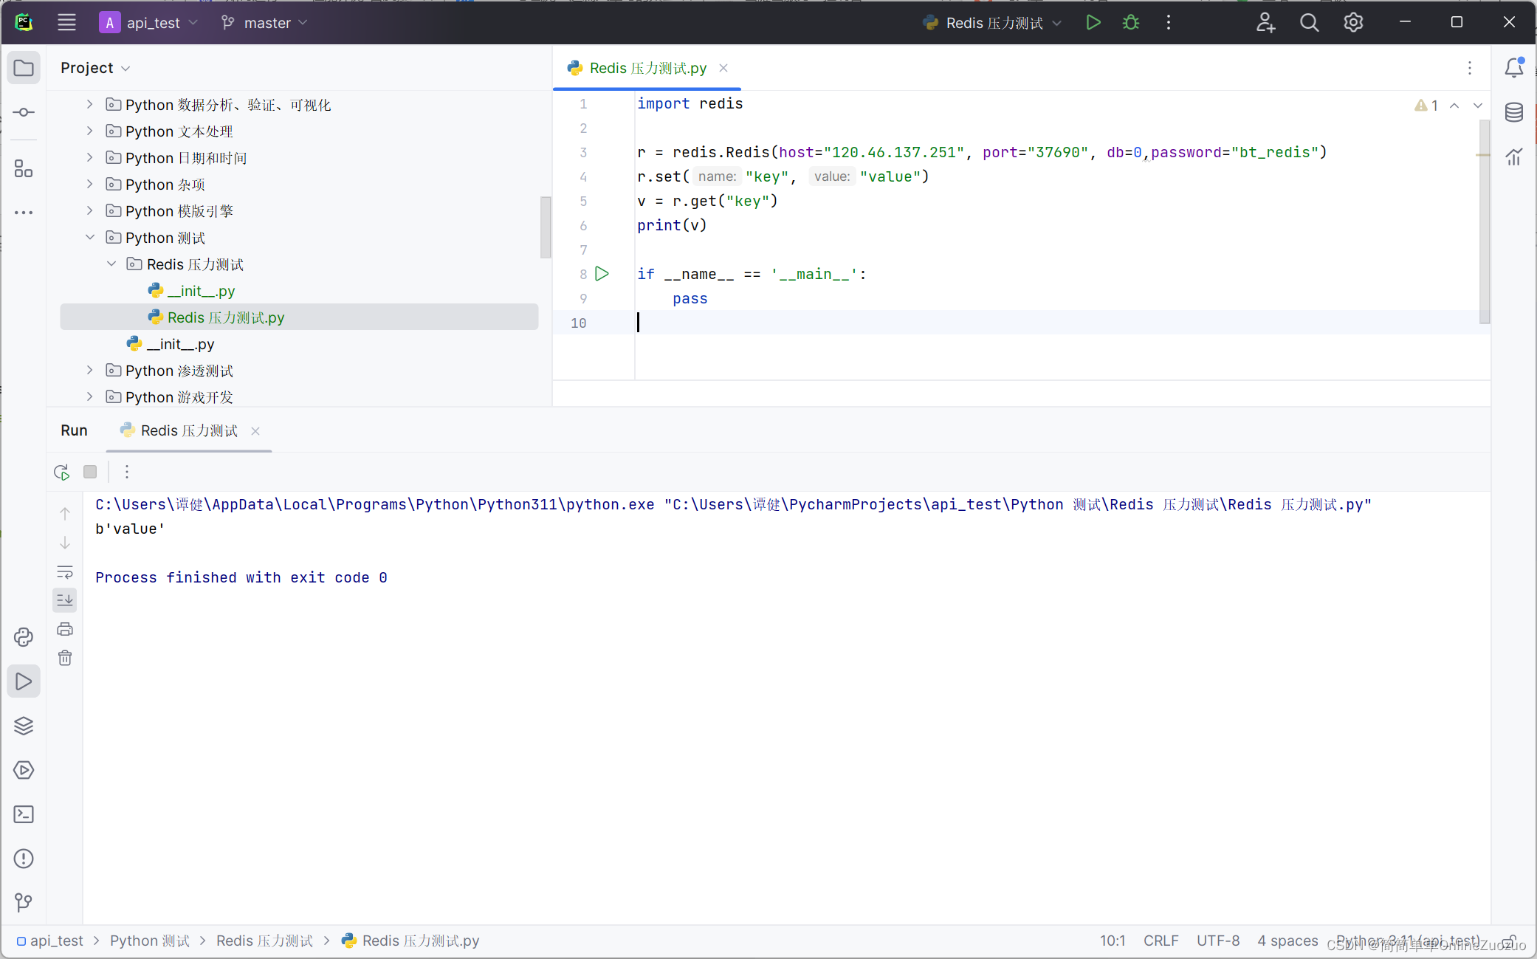Click the UTF-8 encoding in status bar
Screen dimensions: 1537x959
click(x=1217, y=941)
